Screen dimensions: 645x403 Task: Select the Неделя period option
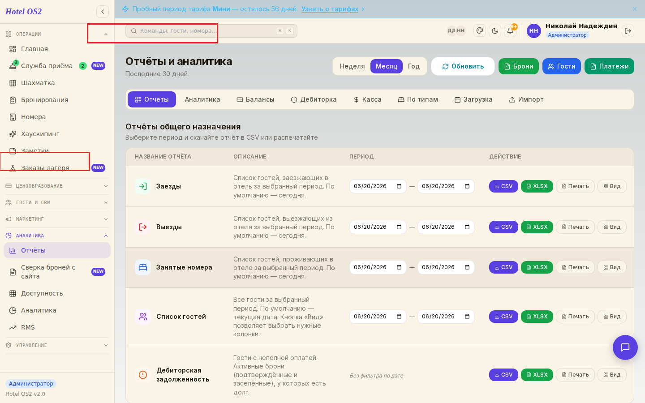pyautogui.click(x=352, y=66)
